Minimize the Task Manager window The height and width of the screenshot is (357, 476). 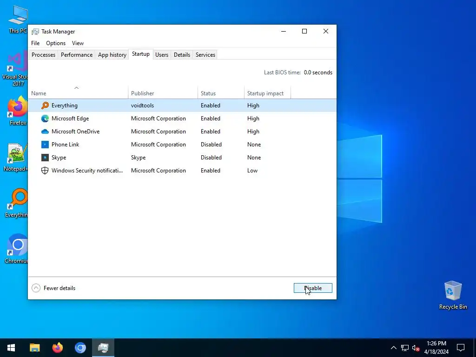pos(284,31)
